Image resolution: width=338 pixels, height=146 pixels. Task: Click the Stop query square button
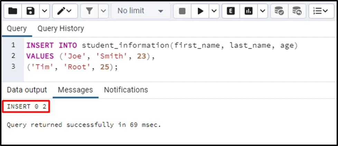[x=182, y=11]
